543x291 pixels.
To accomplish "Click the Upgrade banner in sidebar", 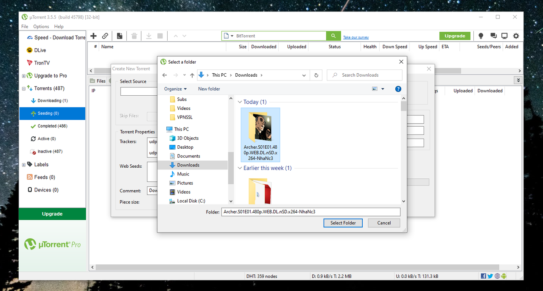I will coord(52,214).
